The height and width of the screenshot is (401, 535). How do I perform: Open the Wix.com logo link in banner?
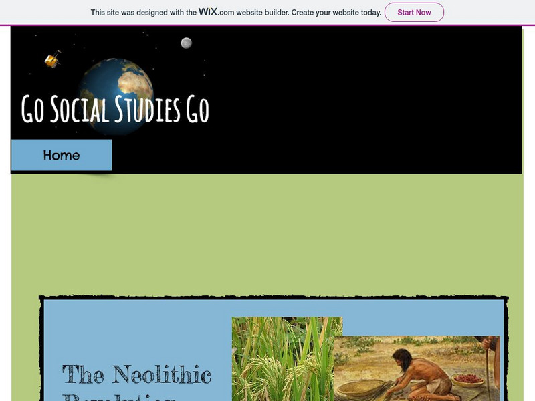pyautogui.click(x=216, y=12)
